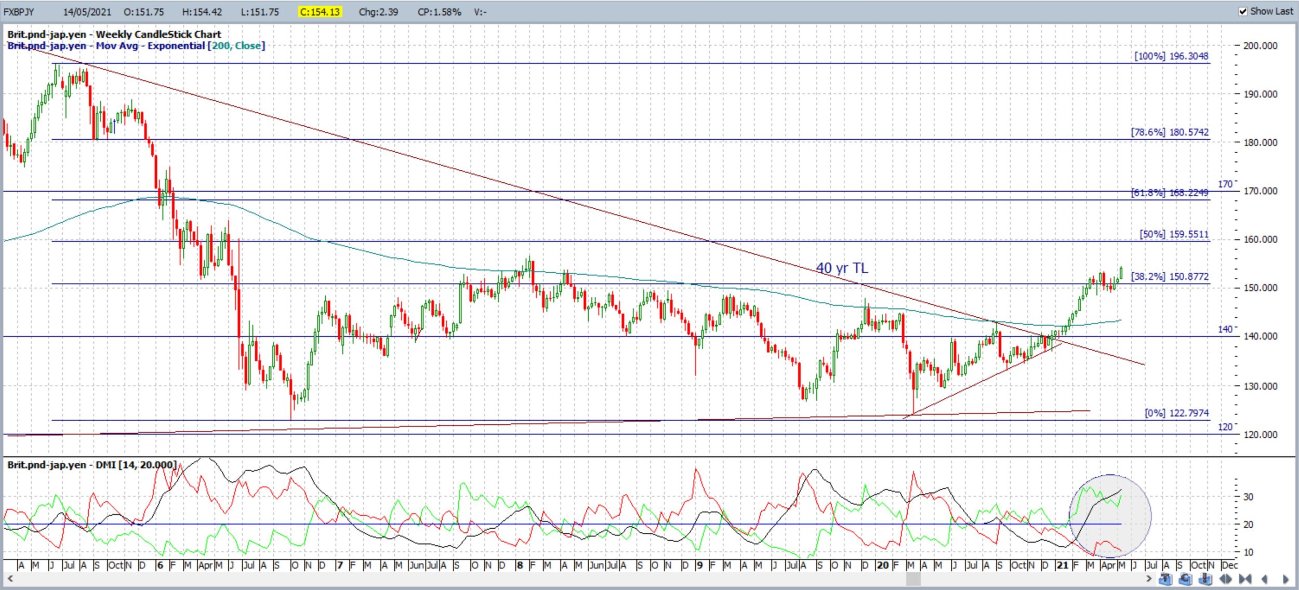
Task: Click the Chg:2.39 value
Action: click(378, 12)
